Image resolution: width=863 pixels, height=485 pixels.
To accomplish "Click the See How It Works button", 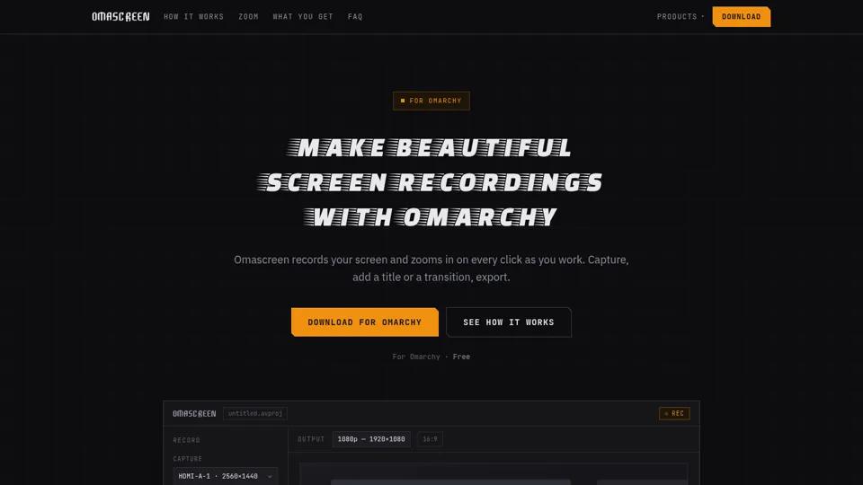I will click(x=509, y=322).
